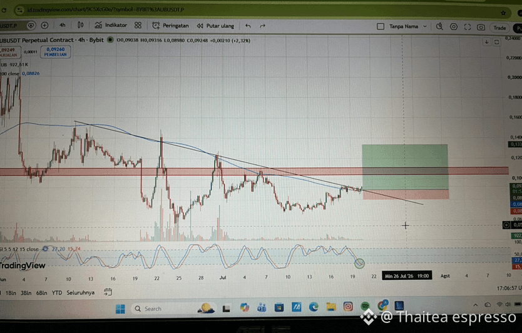The width and height of the screenshot is (522, 333).
Task: Create a Peringatan alert
Action: coord(170,26)
